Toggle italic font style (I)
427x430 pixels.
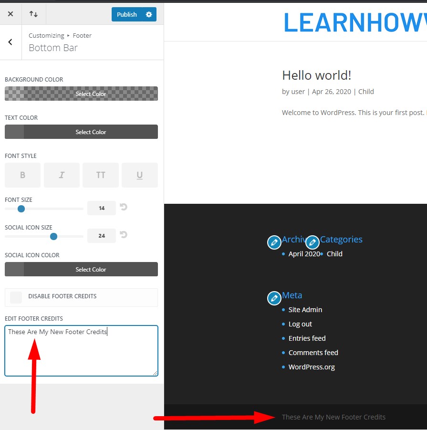[x=62, y=175]
